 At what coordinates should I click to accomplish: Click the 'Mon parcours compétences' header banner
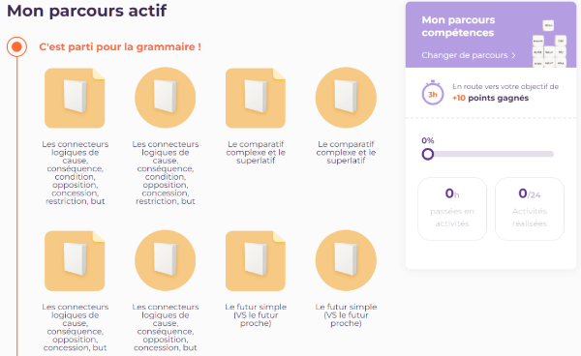491,35
